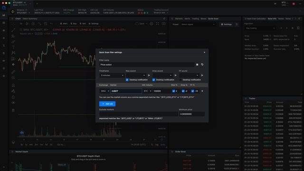Switch to the Markets tab
This screenshot has height=171, width=304.
179,19
